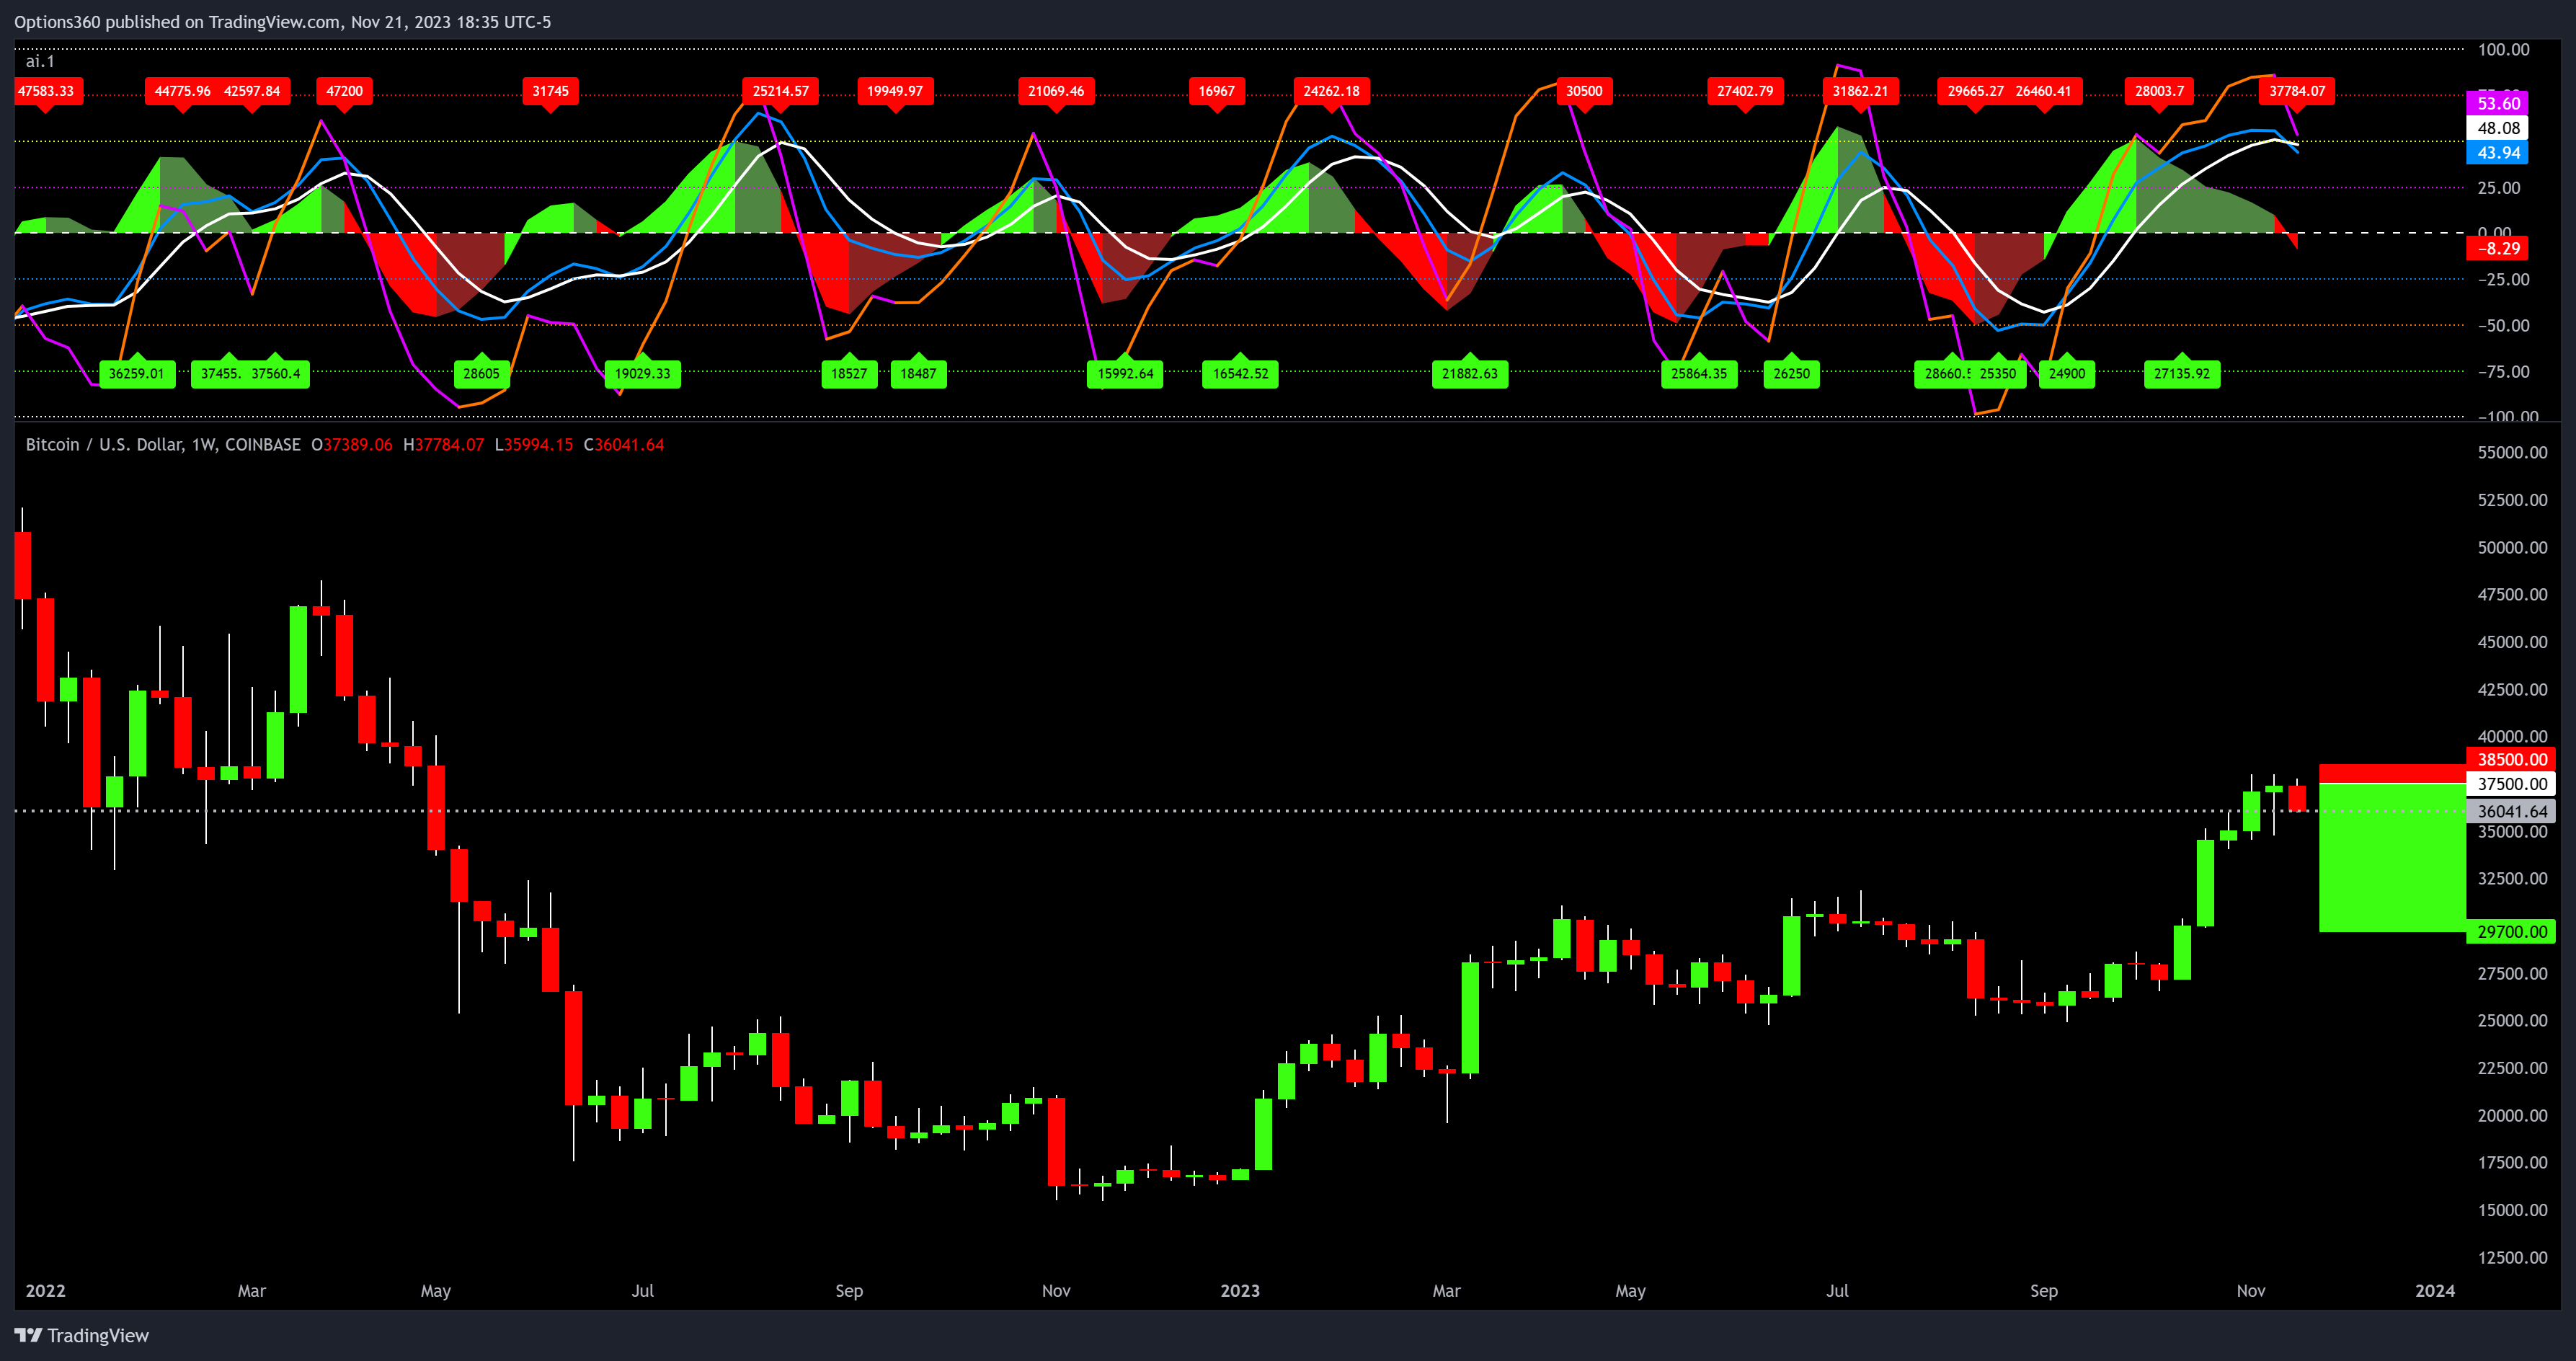Viewport: 2576px width, 1361px height.
Task: Select the red 24262.18 label
Action: point(1331,91)
